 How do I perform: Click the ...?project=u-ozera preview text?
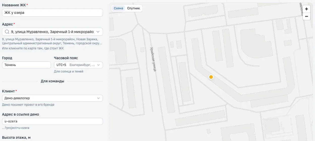(16, 128)
